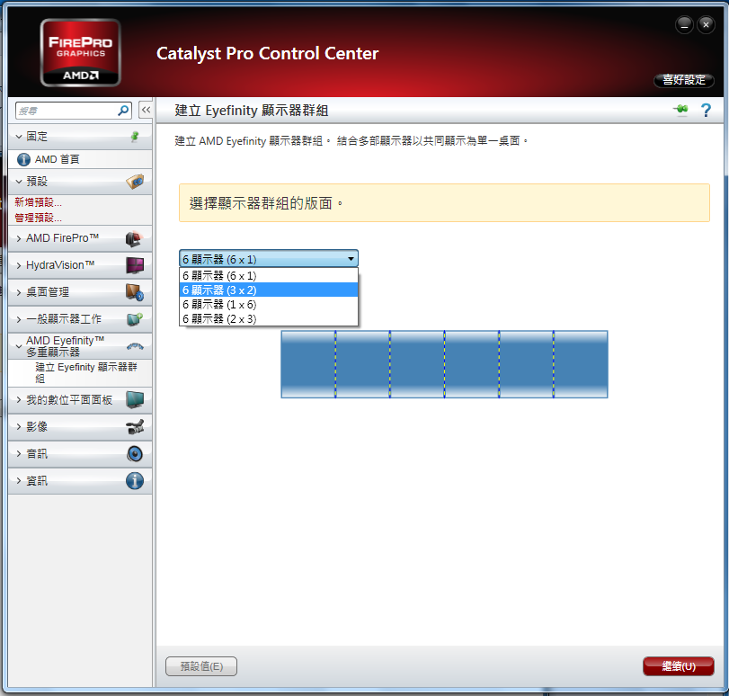Click the blue info icon next to AMD 首頁
Viewport: 729px width, 696px height.
coord(23,159)
